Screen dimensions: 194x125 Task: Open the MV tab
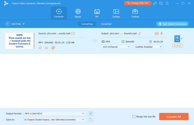pos(97,13)
